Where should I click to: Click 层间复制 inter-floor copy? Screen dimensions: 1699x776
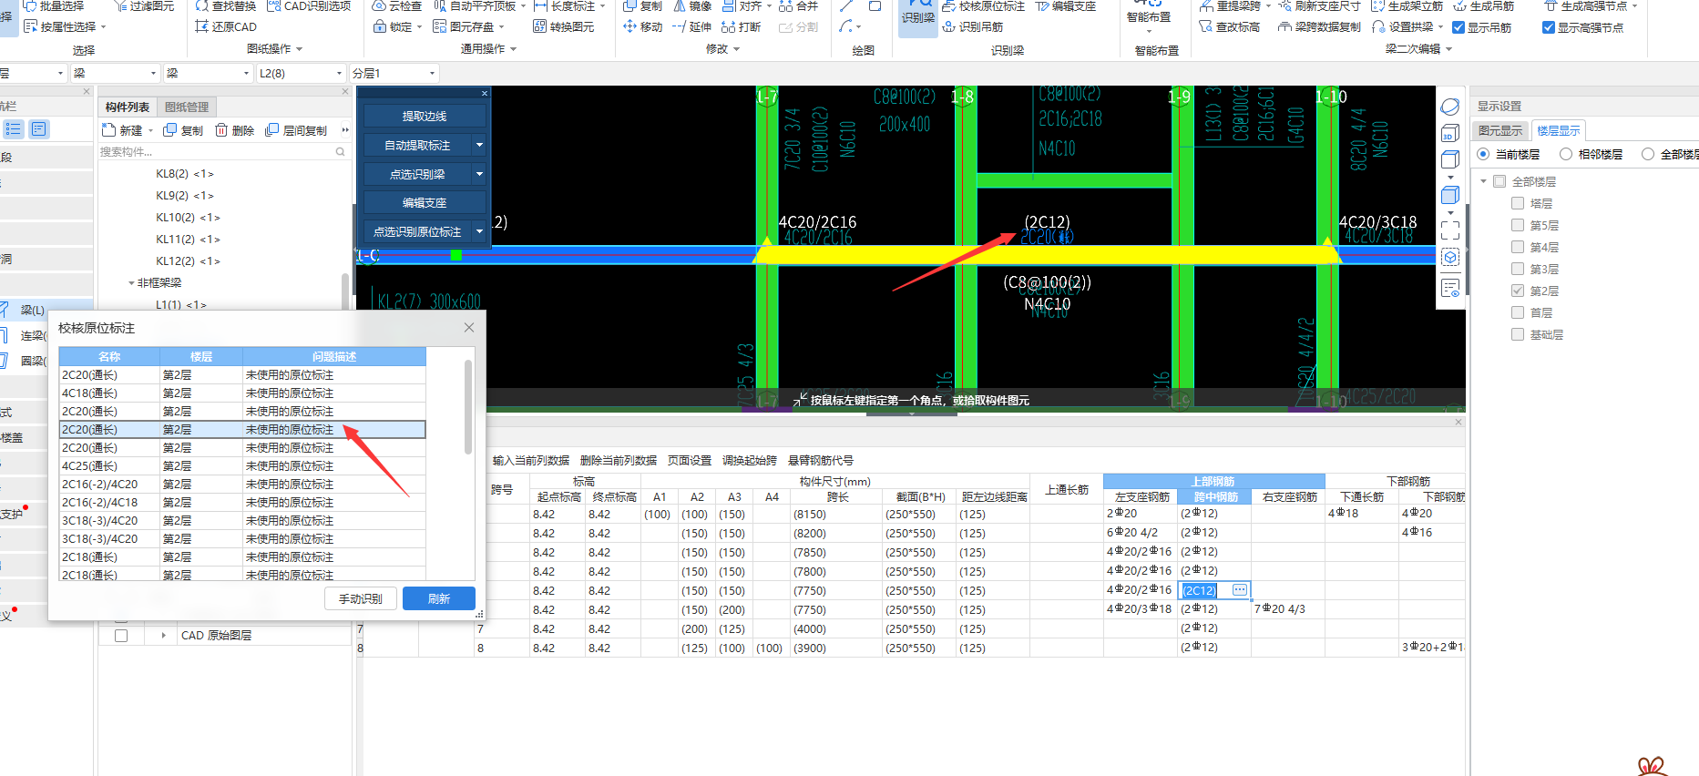click(x=296, y=130)
